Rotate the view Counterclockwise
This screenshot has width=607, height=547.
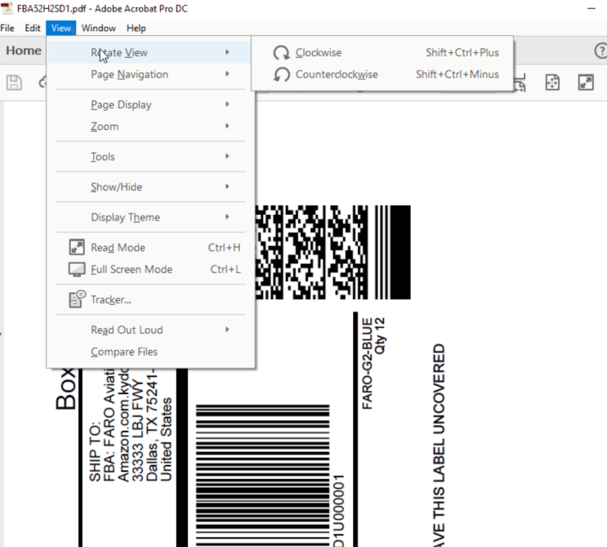(x=382, y=74)
